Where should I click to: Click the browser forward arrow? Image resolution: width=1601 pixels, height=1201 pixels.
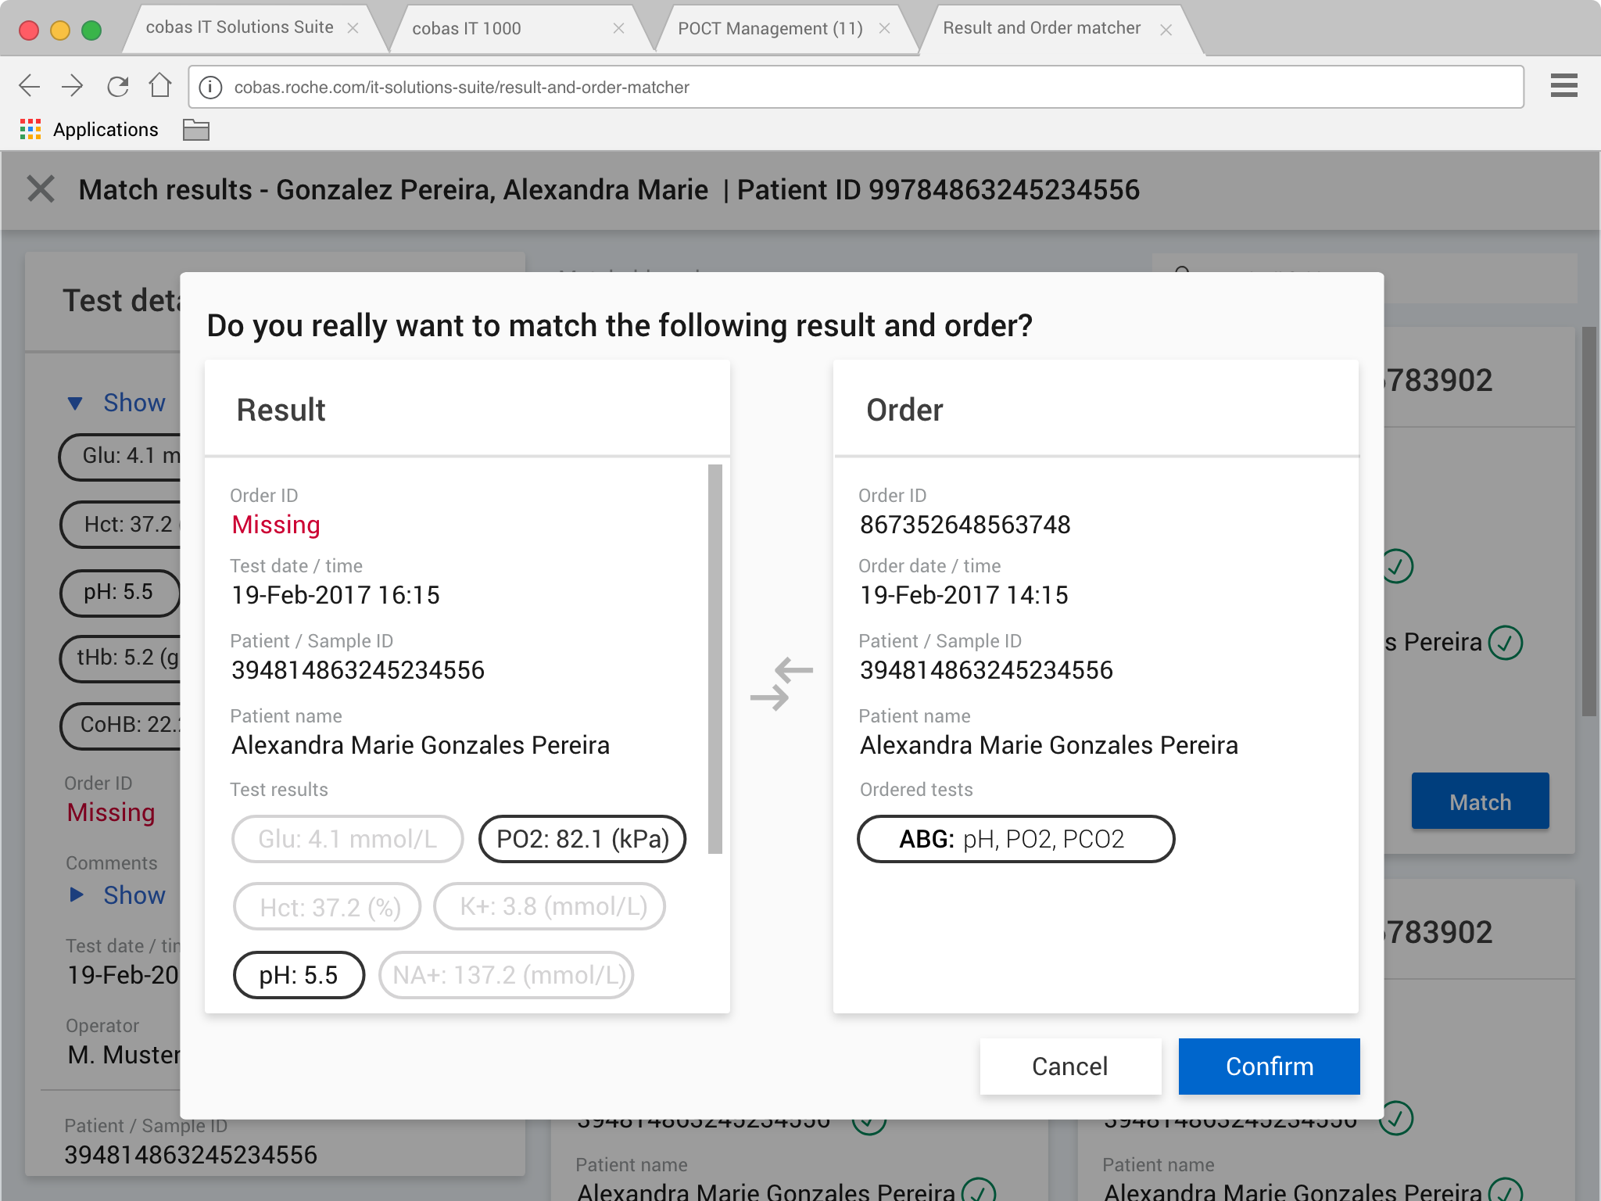73,86
